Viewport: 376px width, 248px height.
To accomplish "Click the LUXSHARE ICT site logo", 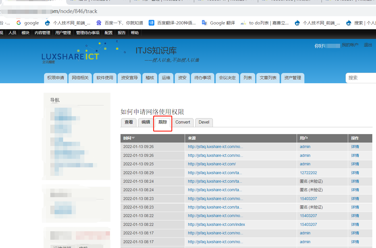I will click(x=70, y=56).
